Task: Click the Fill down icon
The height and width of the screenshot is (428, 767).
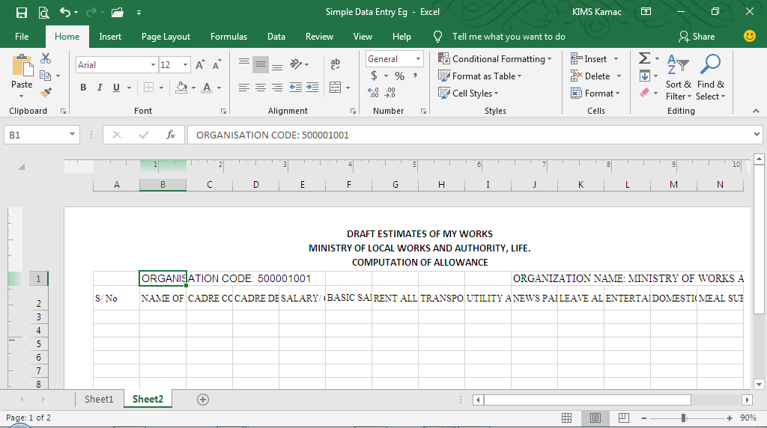Action: [x=645, y=76]
